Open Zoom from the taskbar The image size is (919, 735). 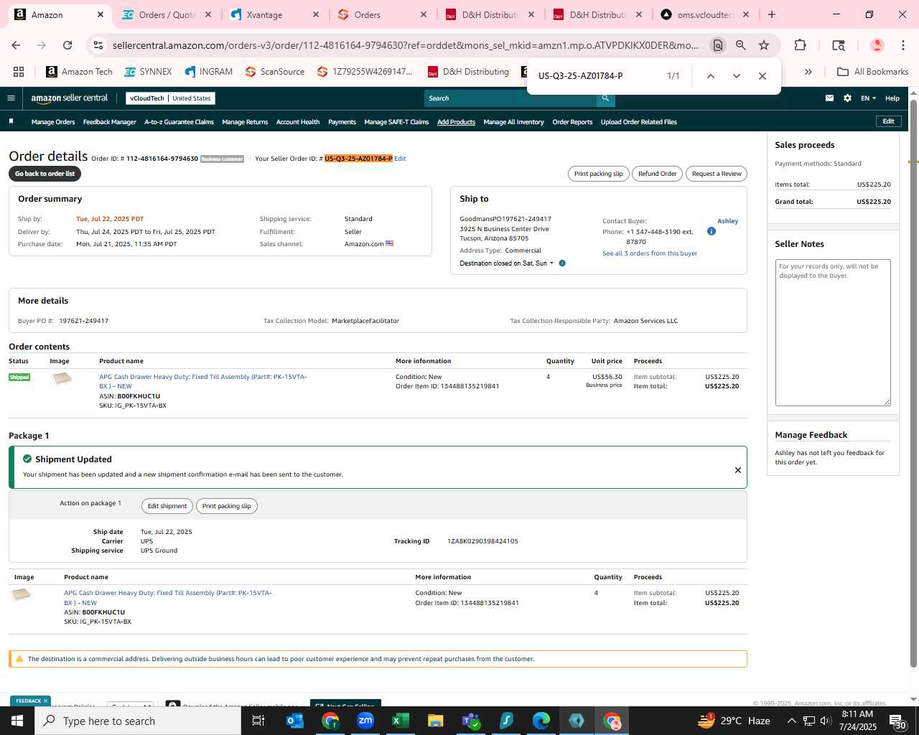(x=365, y=721)
